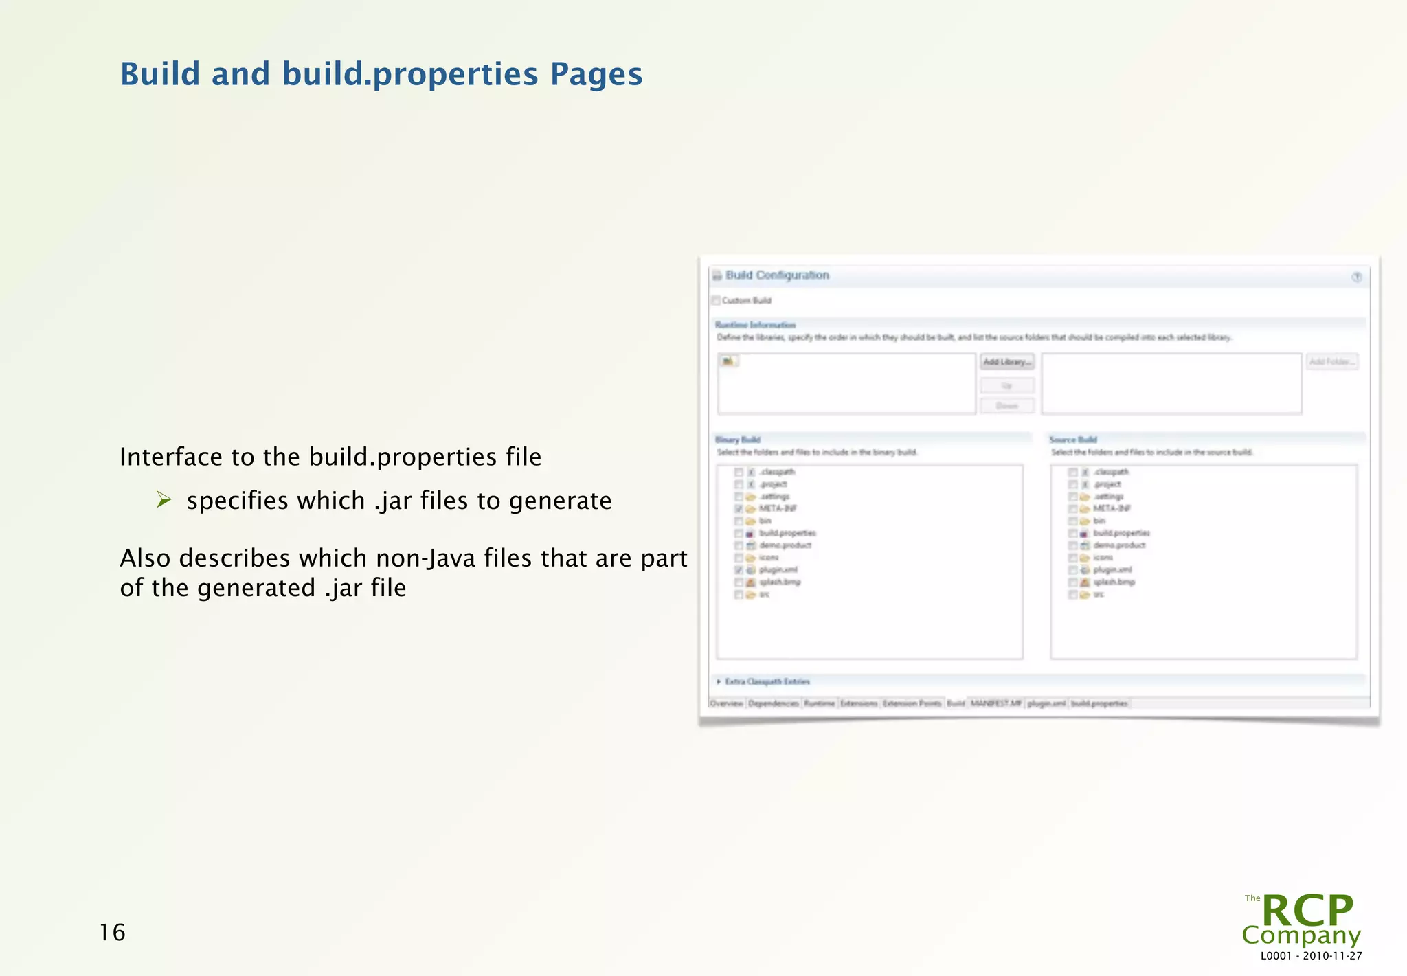Screen dimensions: 1407x976
Task: Click the splash.bmp image icon in Source Build
Action: pyautogui.click(x=1085, y=582)
